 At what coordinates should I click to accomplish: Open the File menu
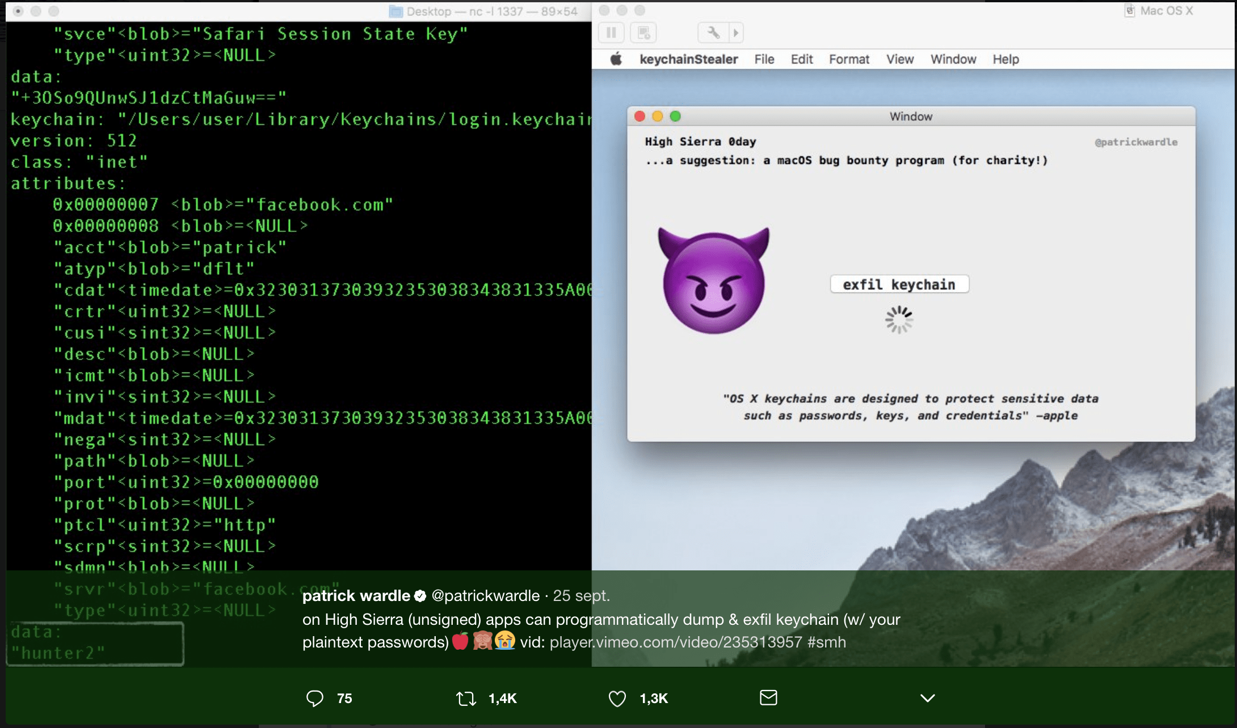pos(764,59)
